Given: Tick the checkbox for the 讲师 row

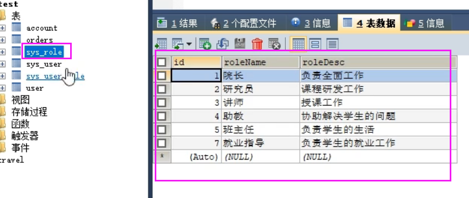Looking at the screenshot, I should (x=162, y=102).
